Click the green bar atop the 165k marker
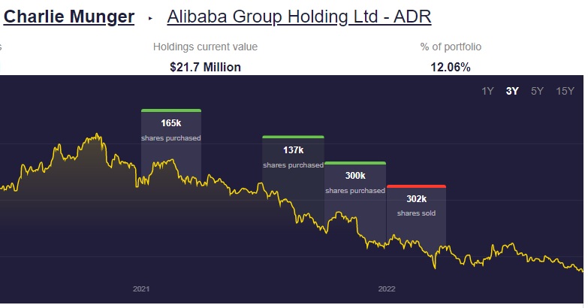The image size is (588, 308). (x=171, y=110)
